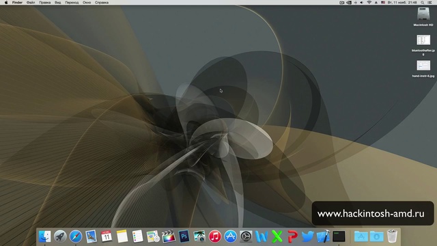Open Finder from the Dock
The width and height of the screenshot is (437, 246).
point(44,236)
